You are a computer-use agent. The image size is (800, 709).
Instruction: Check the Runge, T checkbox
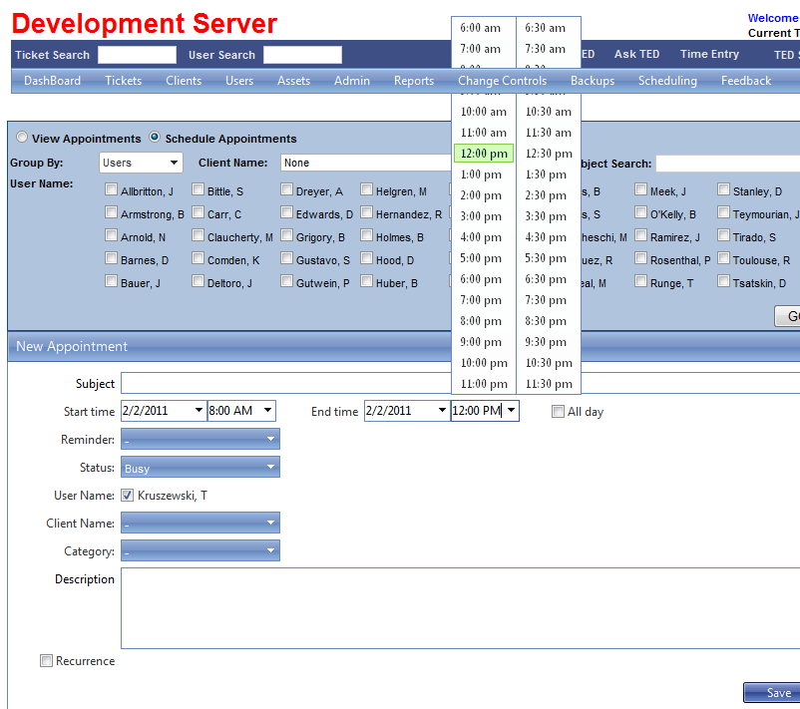pyautogui.click(x=640, y=281)
